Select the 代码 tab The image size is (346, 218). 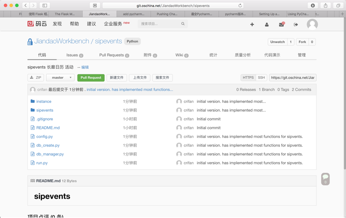click(x=42, y=55)
